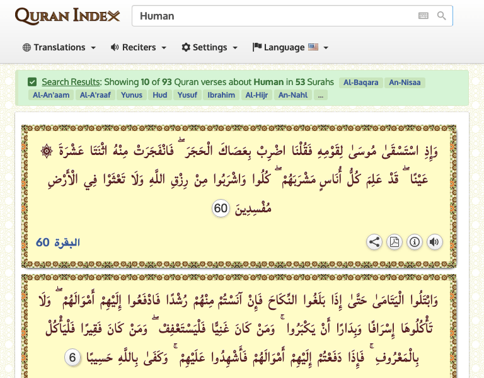Open the Arabic البقرة 60 verse link

pos(58,243)
